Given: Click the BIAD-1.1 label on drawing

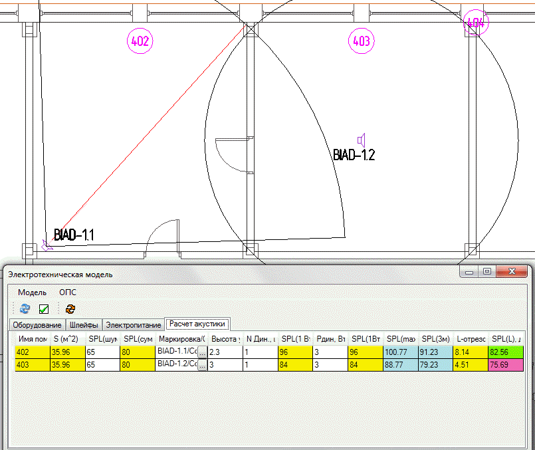Looking at the screenshot, I should (x=74, y=235).
